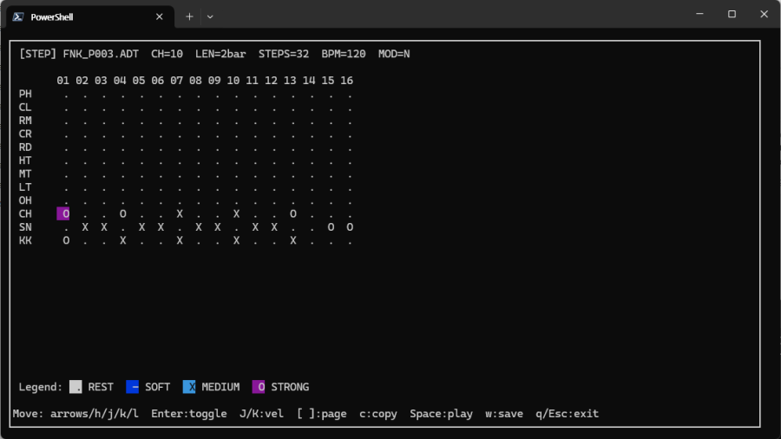Click the PH row step 01 rest cell

click(x=66, y=95)
